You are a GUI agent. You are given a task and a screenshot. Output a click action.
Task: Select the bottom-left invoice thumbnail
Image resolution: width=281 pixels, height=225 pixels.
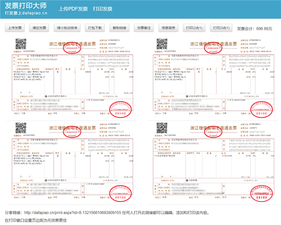coord(73,162)
